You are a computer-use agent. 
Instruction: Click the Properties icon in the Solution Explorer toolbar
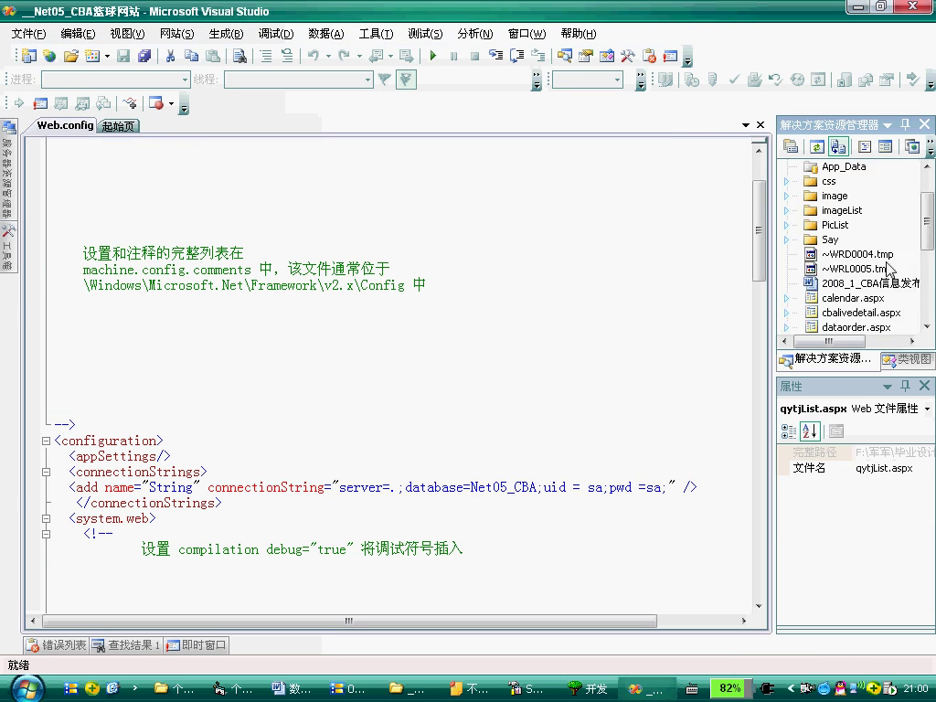791,146
